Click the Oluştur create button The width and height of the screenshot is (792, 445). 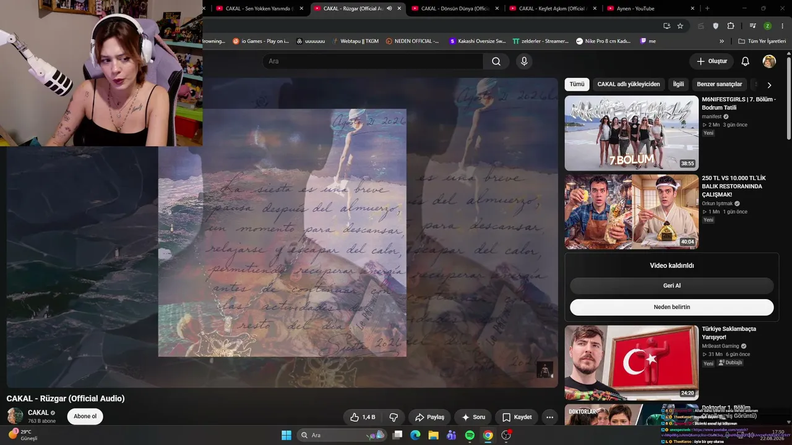pos(712,61)
